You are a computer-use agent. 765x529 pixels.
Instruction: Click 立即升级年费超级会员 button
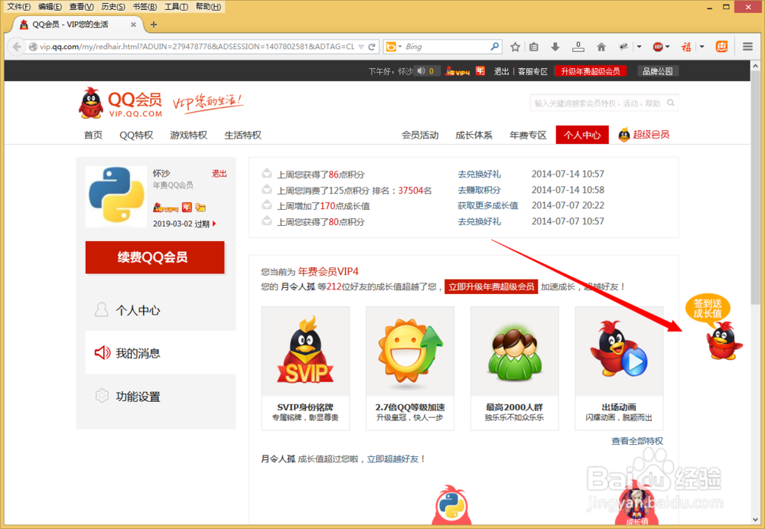coord(491,287)
